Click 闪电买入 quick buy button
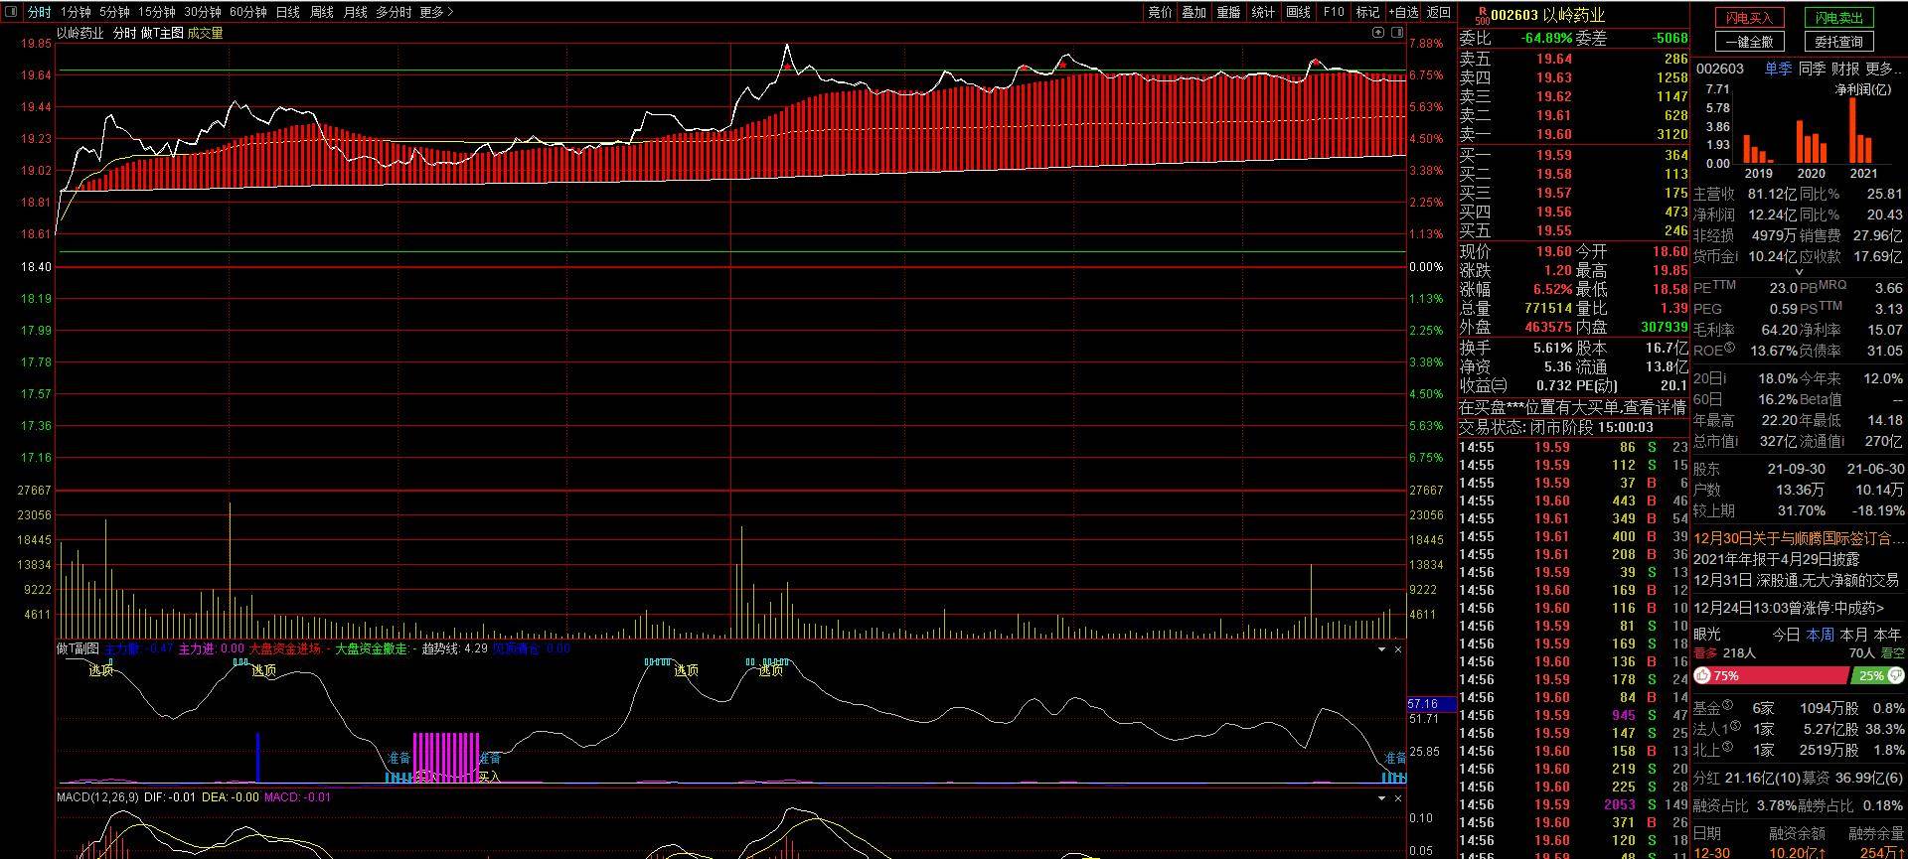The width and height of the screenshot is (1908, 859). 1749,18
